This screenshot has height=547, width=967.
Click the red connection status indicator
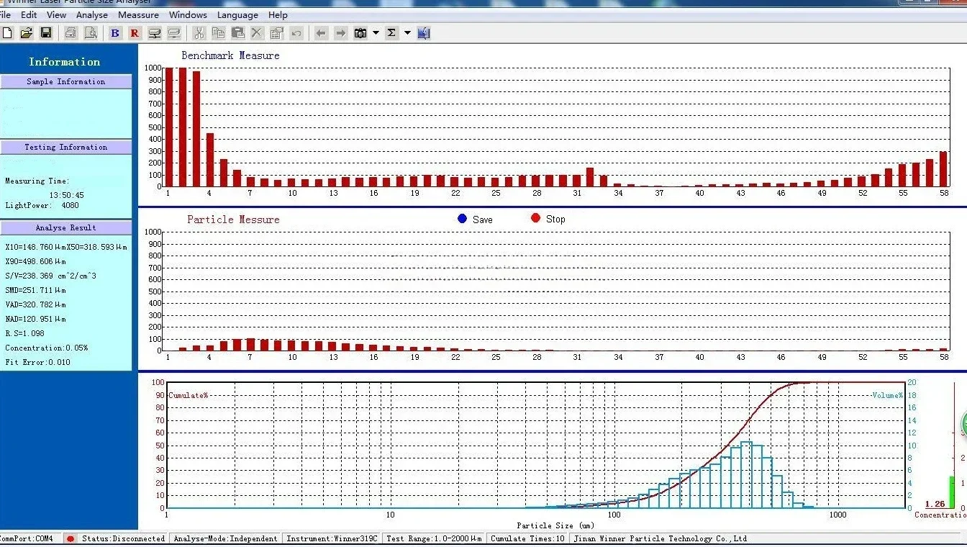tap(71, 538)
